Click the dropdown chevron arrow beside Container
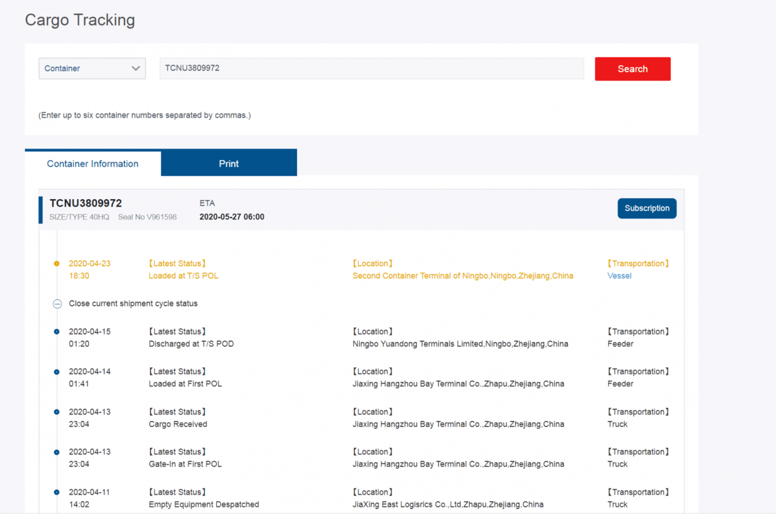Image resolution: width=776 pixels, height=514 pixels. [x=136, y=68]
